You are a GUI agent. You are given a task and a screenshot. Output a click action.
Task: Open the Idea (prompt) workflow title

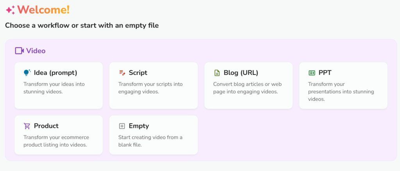55,73
